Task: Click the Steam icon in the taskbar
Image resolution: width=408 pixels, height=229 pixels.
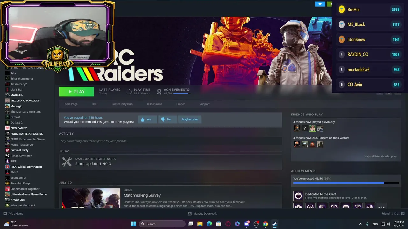Action: coord(274,224)
